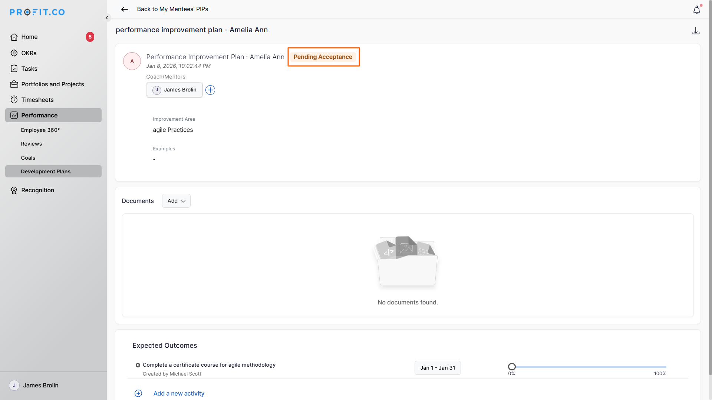Click Add a new activity link
The width and height of the screenshot is (712, 400).
click(x=179, y=393)
